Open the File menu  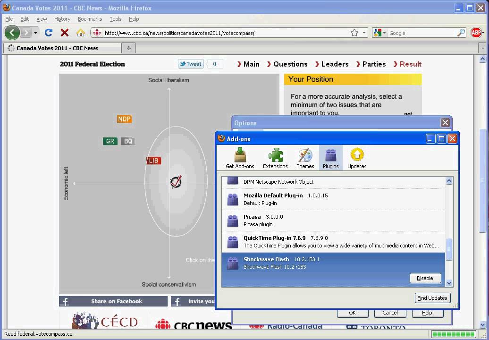tap(9, 19)
